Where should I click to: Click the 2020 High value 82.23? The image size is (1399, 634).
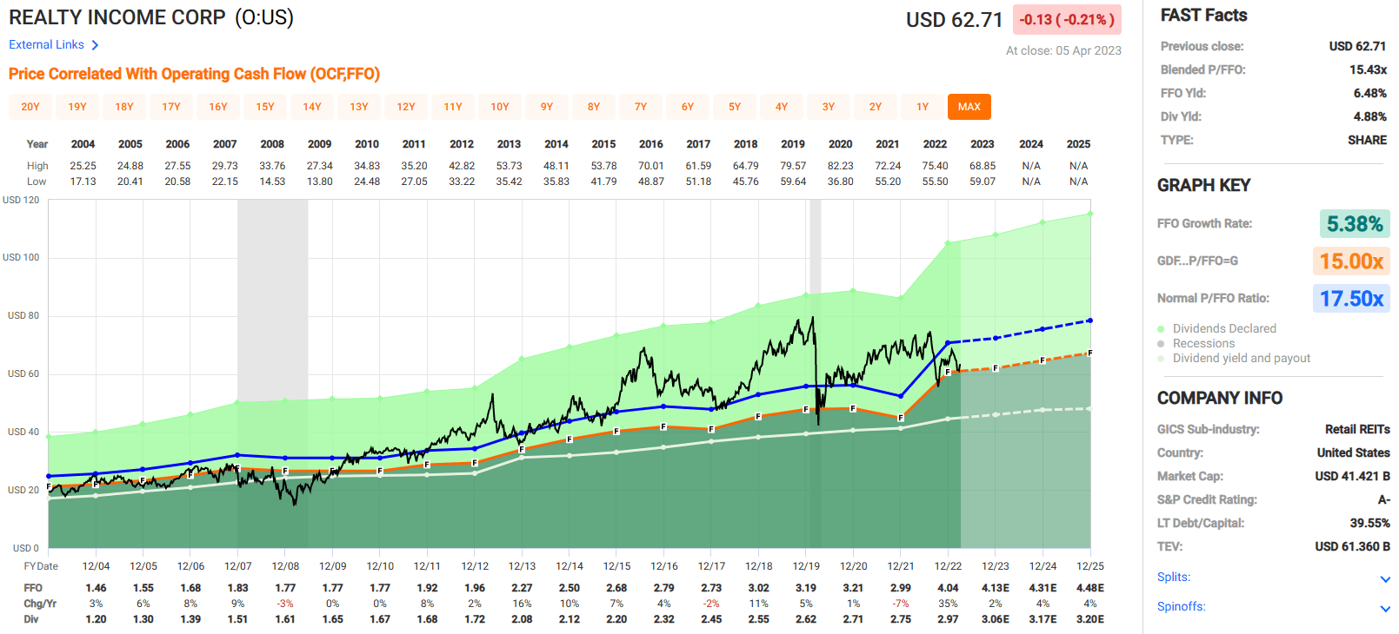pyautogui.click(x=840, y=166)
